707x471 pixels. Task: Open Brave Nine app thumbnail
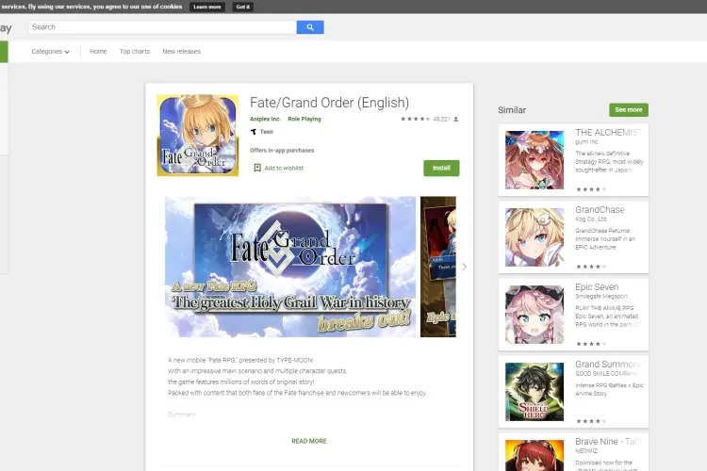[x=534, y=456]
